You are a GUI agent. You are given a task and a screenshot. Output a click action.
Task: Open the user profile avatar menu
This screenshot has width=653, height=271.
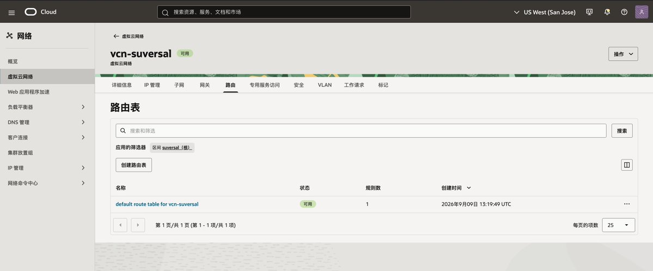(x=642, y=12)
